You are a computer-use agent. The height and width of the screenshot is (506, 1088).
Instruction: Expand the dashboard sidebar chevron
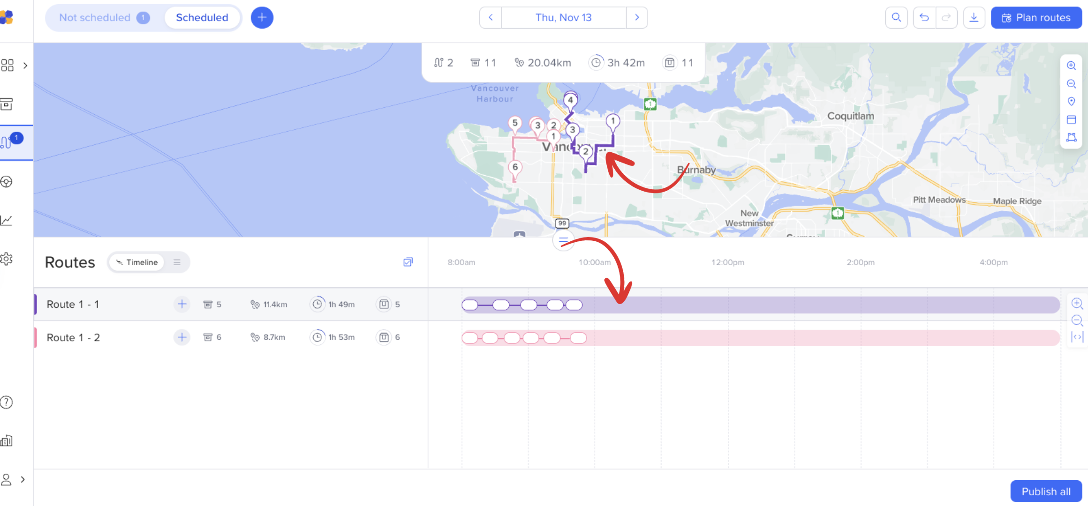[x=25, y=66]
